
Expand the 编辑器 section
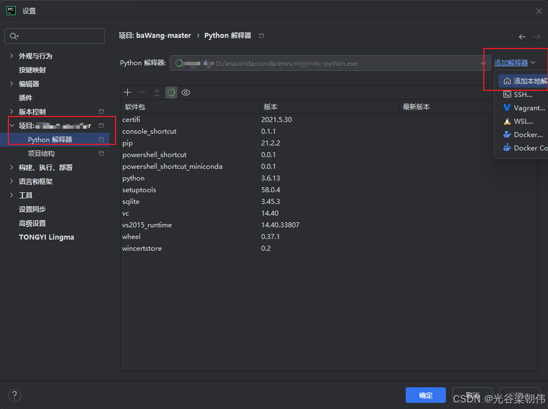click(x=12, y=84)
